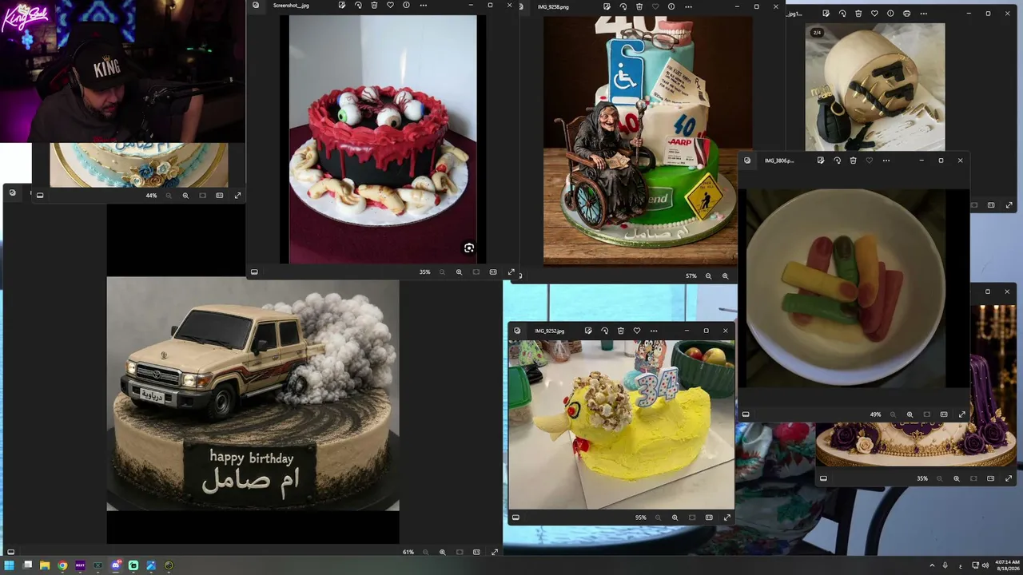Launch Google Chrome from the taskbar

62,565
